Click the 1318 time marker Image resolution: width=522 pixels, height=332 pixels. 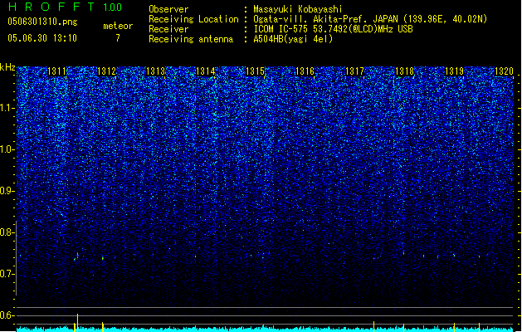[404, 71]
